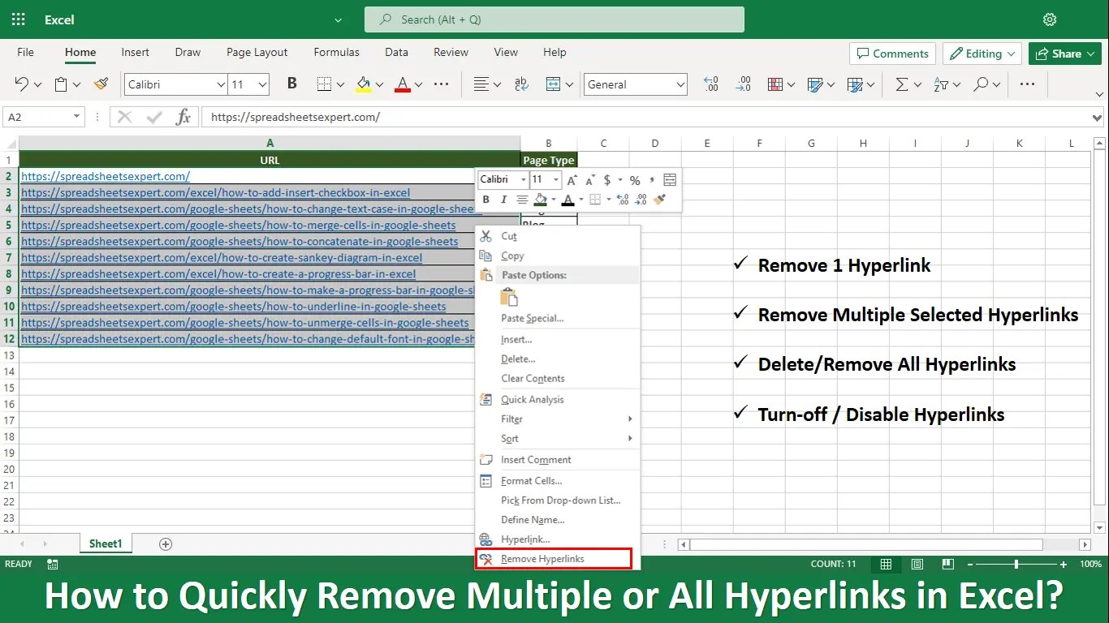Click the Wrap Text icon
1109x623 pixels.
click(x=521, y=84)
